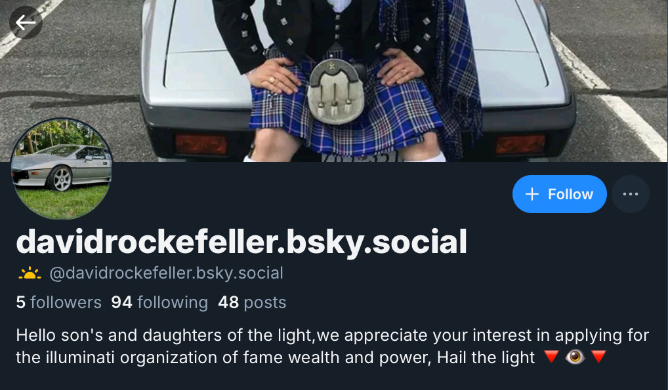Open the circular car profile avatar
Image resolution: width=668 pixels, height=390 pixels.
coord(62,168)
